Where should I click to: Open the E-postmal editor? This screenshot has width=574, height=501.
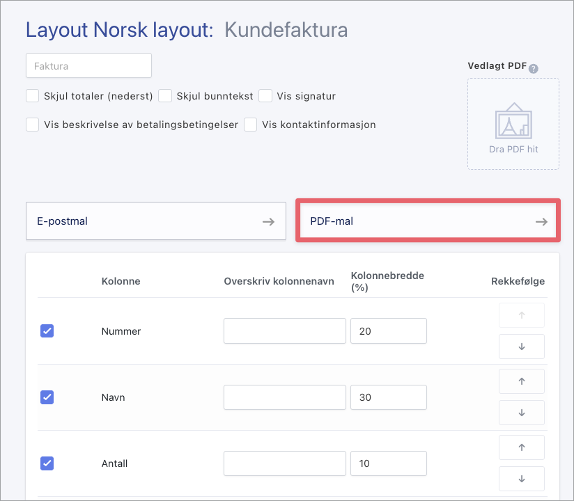click(155, 221)
